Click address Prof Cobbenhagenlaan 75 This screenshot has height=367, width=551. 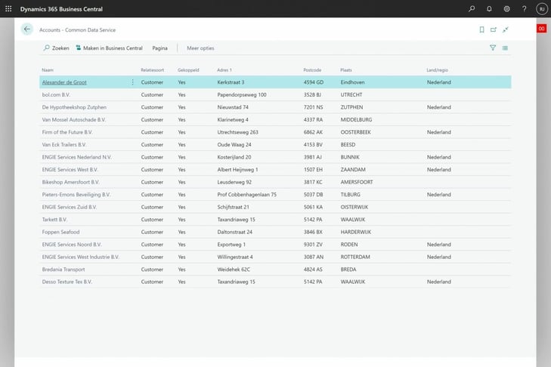(x=246, y=195)
